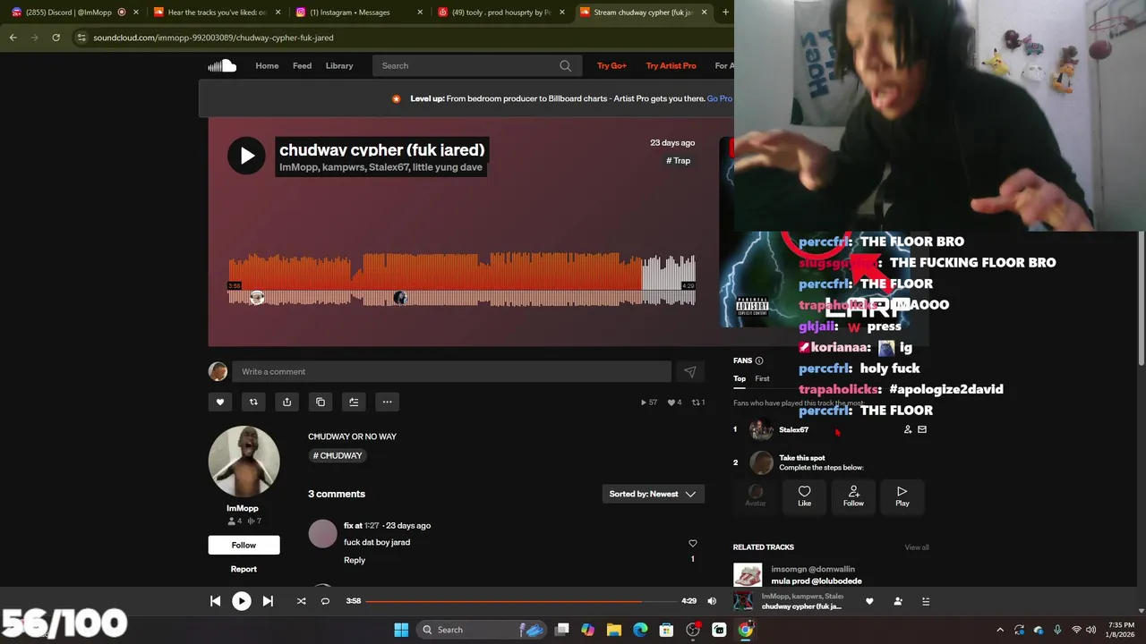Click the Write a comment field
This screenshot has height=644, width=1146.
tap(451, 371)
